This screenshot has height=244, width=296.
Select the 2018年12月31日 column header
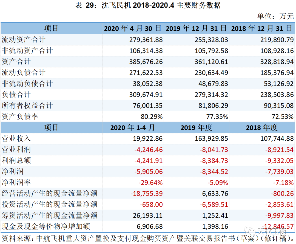click(x=262, y=28)
